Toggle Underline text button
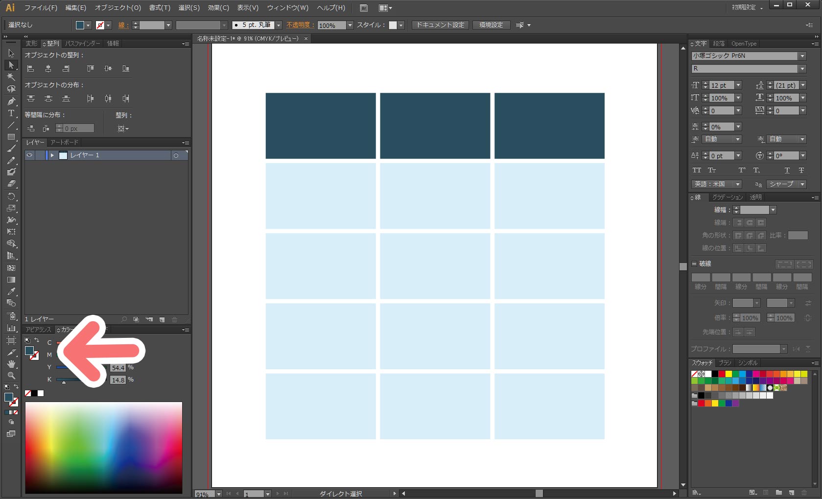 [787, 170]
